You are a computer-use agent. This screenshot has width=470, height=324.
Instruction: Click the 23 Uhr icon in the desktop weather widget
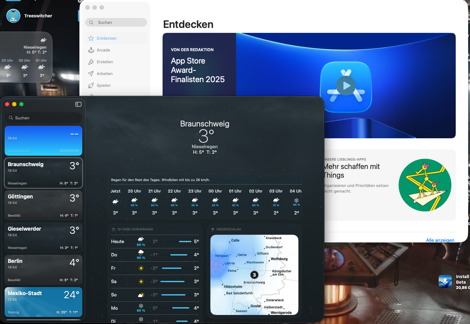[x=8, y=68]
